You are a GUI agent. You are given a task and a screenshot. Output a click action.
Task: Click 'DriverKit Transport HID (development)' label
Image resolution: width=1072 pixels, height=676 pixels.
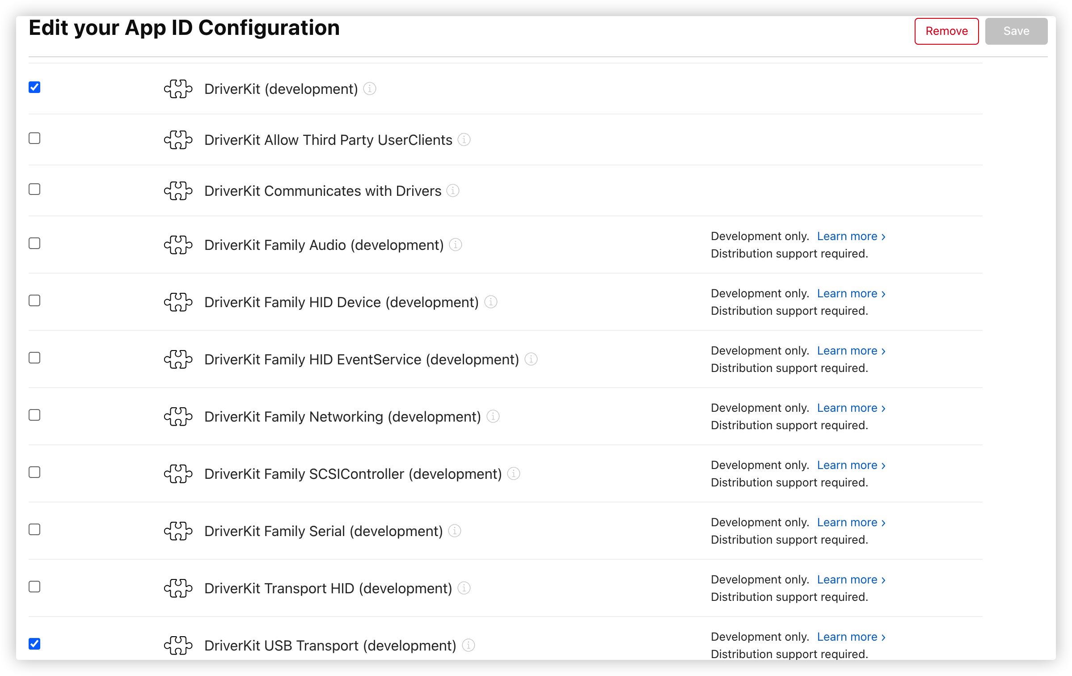[x=329, y=588]
